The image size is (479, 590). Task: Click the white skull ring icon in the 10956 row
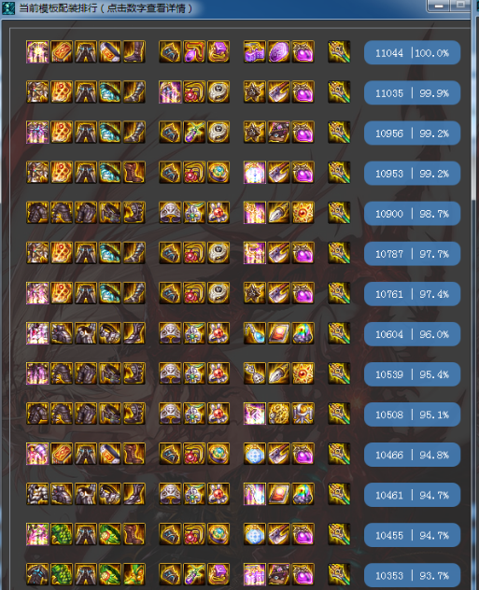click(x=218, y=133)
